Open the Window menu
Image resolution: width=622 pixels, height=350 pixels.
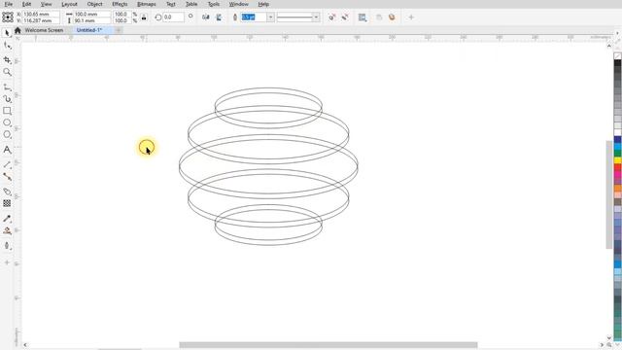[239, 4]
